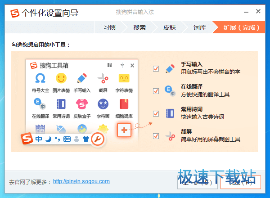Select the 手写输入 pencil icon in toolbox
Screen dimensions: 270x198
pyautogui.click(x=82, y=78)
